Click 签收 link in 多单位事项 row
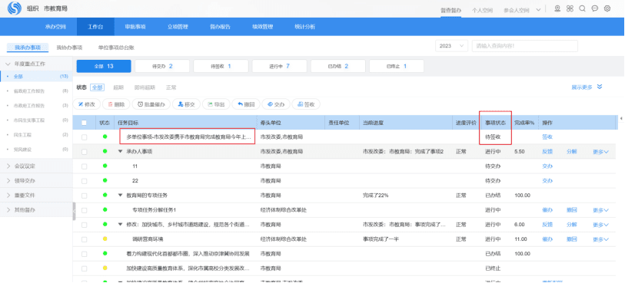 [547, 137]
